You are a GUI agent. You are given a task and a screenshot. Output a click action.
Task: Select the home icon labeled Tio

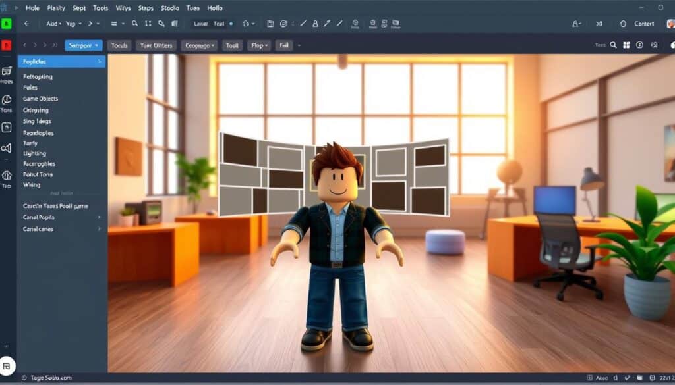tap(8, 176)
